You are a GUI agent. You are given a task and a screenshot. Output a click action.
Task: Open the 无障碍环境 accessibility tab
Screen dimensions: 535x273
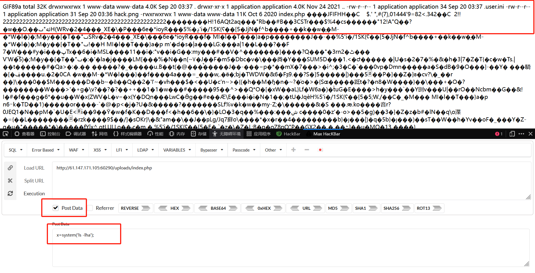tap(227, 134)
